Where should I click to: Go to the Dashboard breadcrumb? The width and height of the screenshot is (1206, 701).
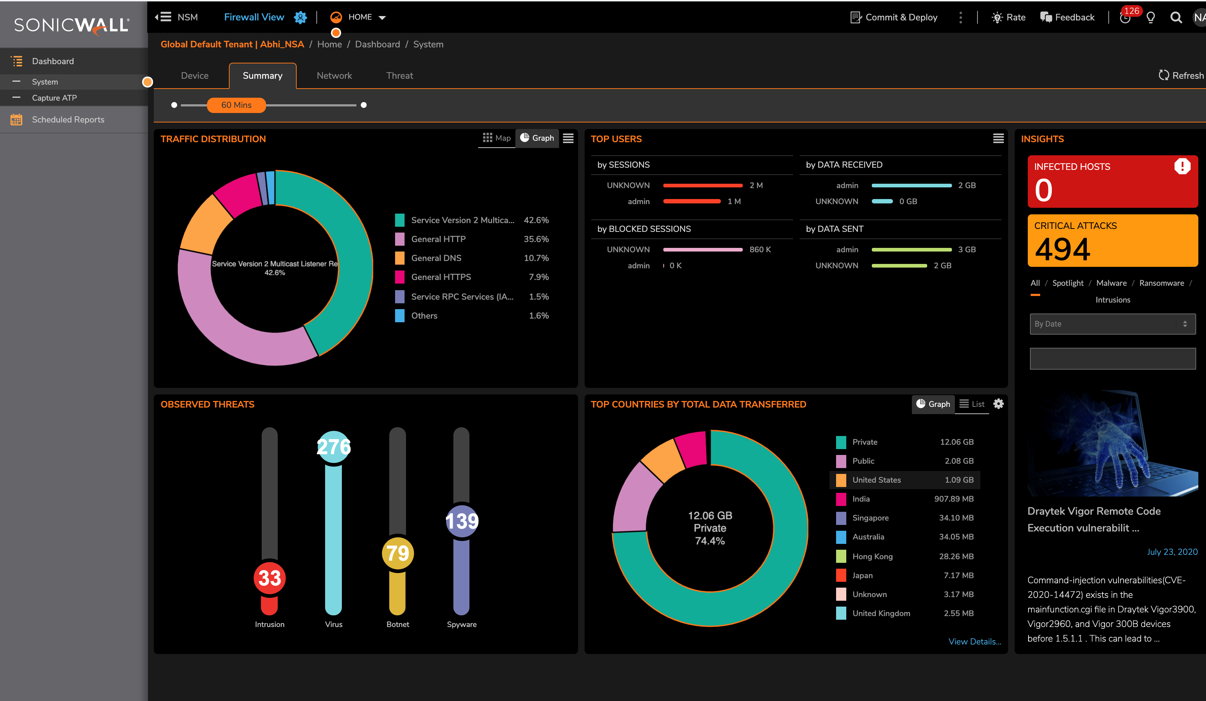377,44
